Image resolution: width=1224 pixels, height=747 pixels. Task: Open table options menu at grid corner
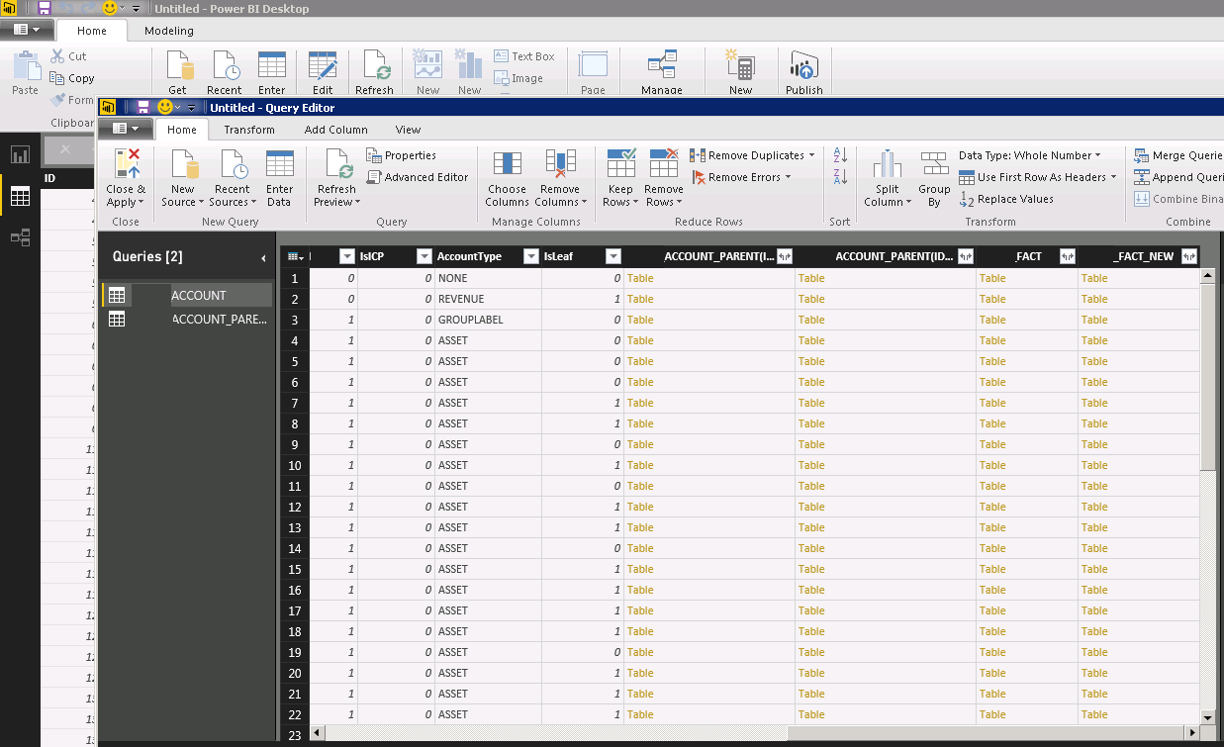click(295, 256)
